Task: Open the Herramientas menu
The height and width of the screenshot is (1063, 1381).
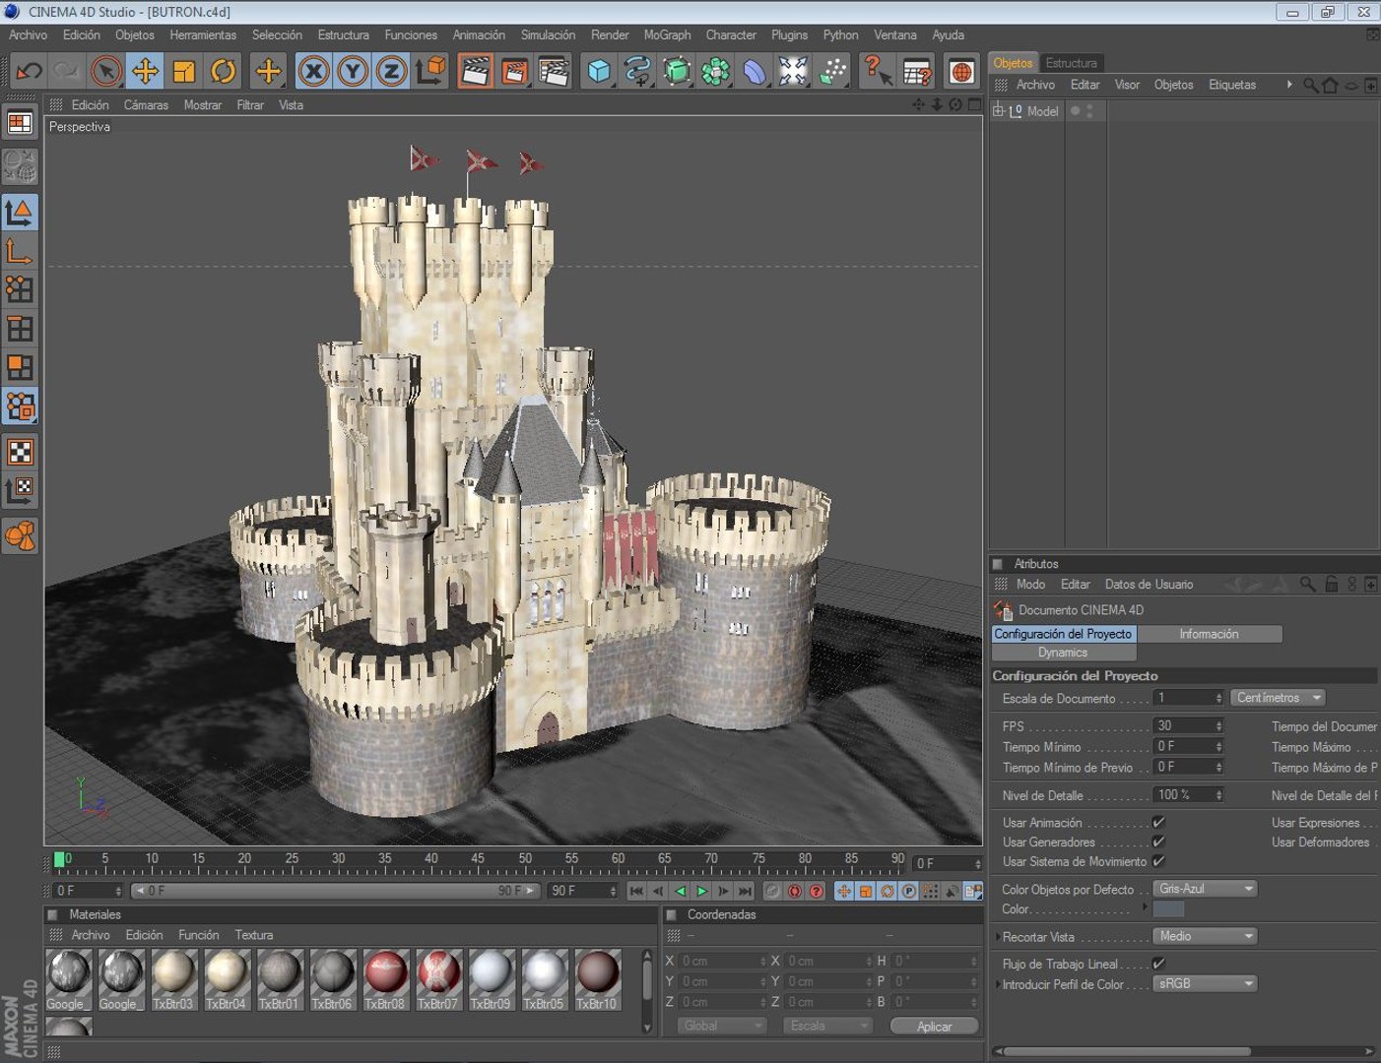Action: coord(203,34)
